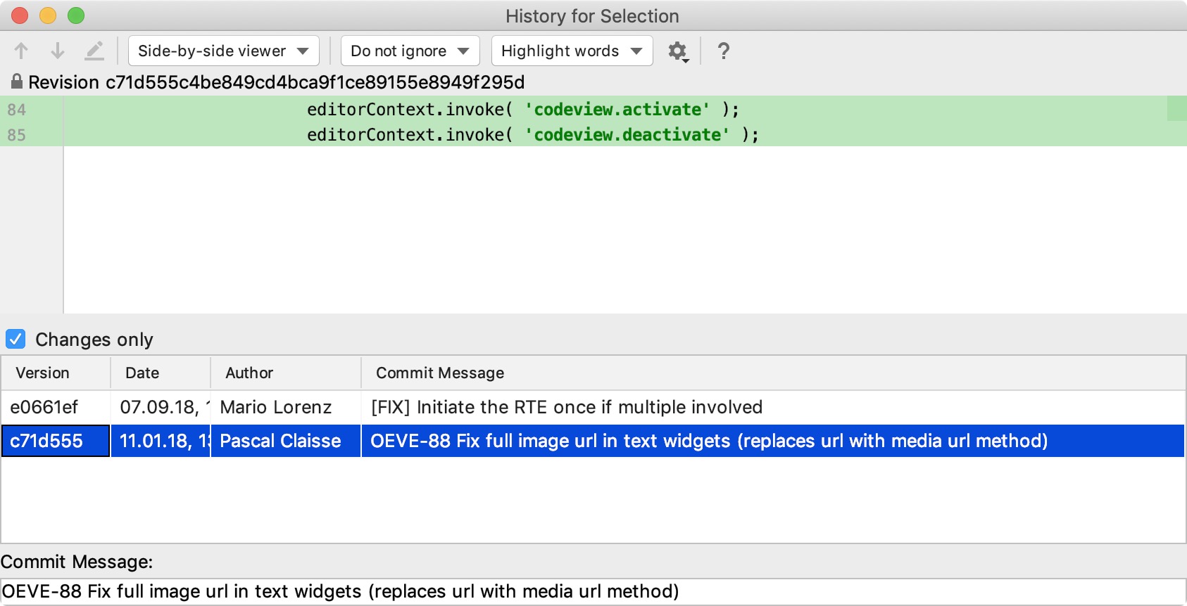Click line 84 in the diff gutter
This screenshot has height=606, width=1187.
tap(17, 110)
